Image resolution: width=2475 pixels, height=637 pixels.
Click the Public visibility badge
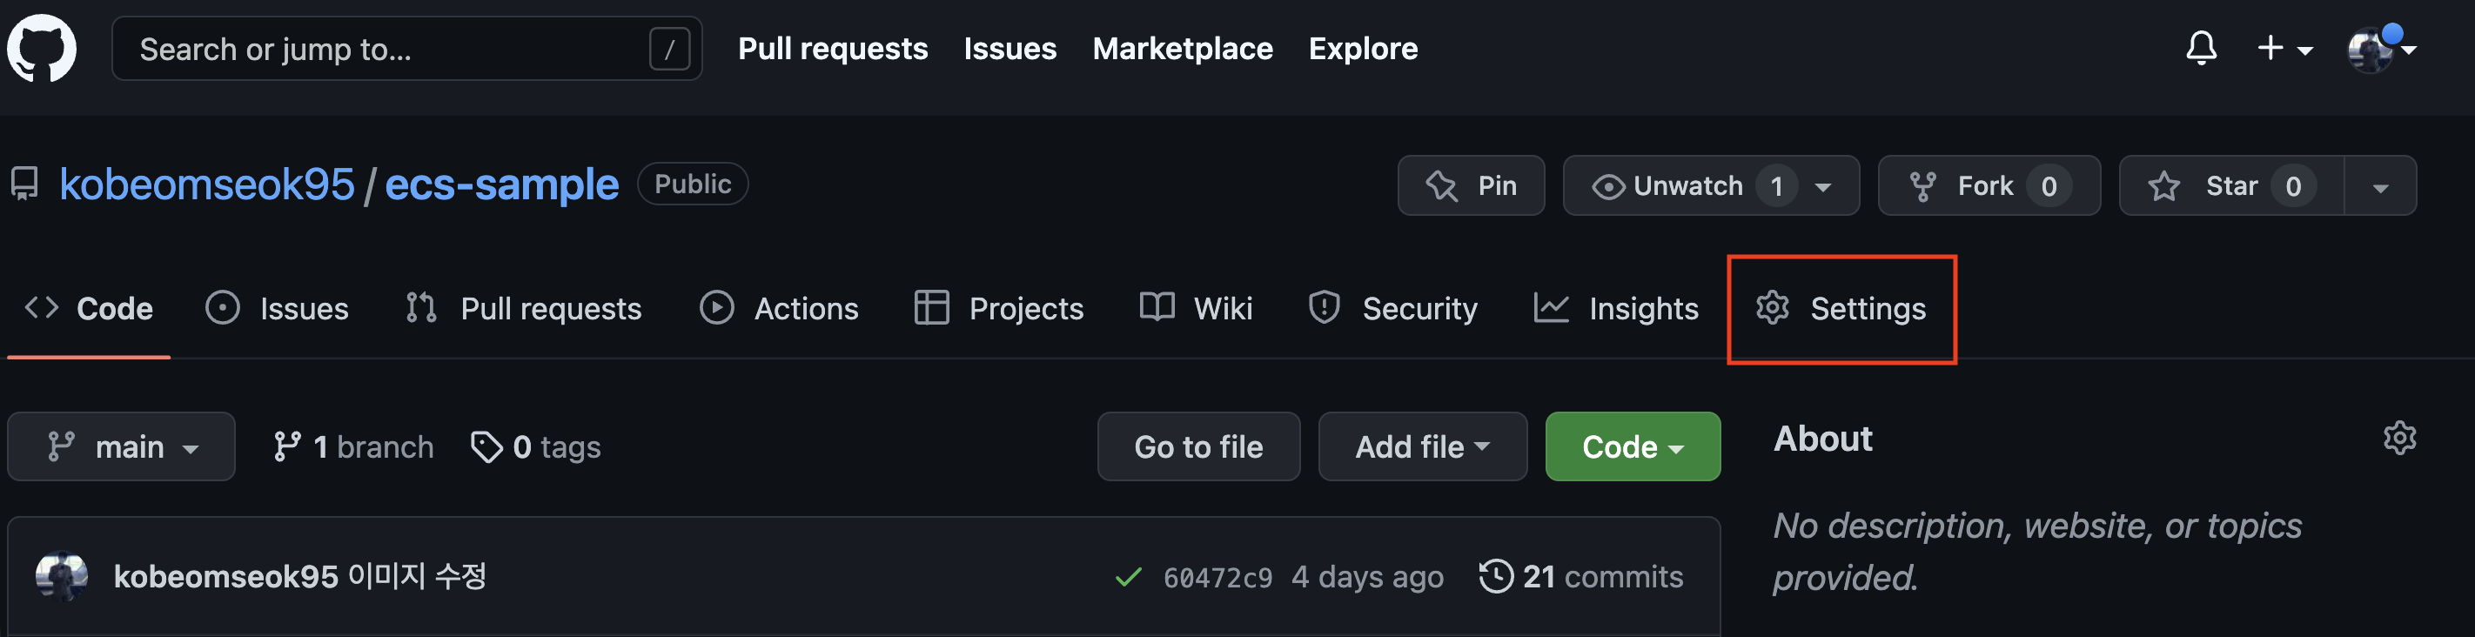coord(693,184)
